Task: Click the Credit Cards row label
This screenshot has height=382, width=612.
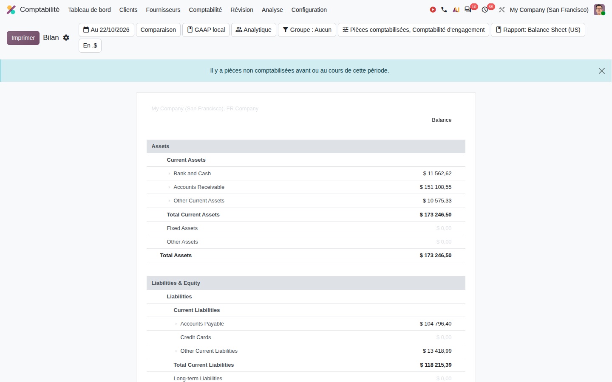Action: 195,337
